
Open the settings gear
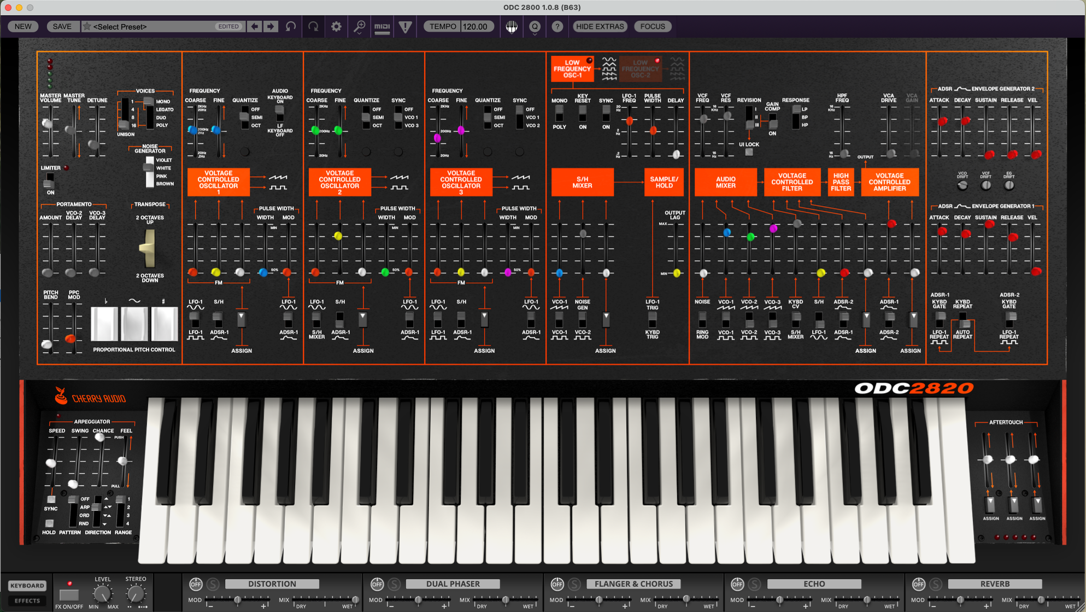tap(336, 26)
